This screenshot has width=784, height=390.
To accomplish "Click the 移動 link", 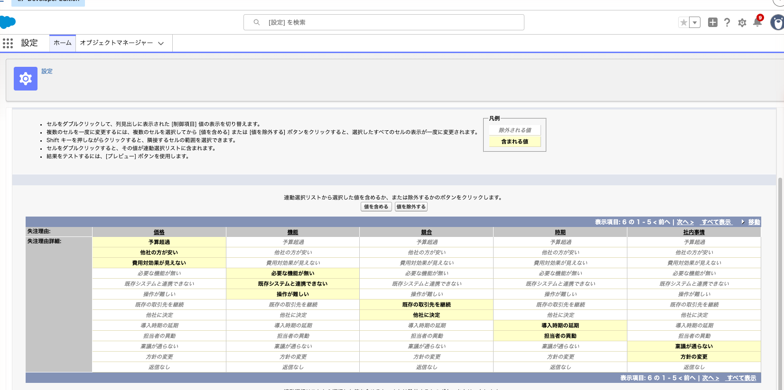I will 754,222.
